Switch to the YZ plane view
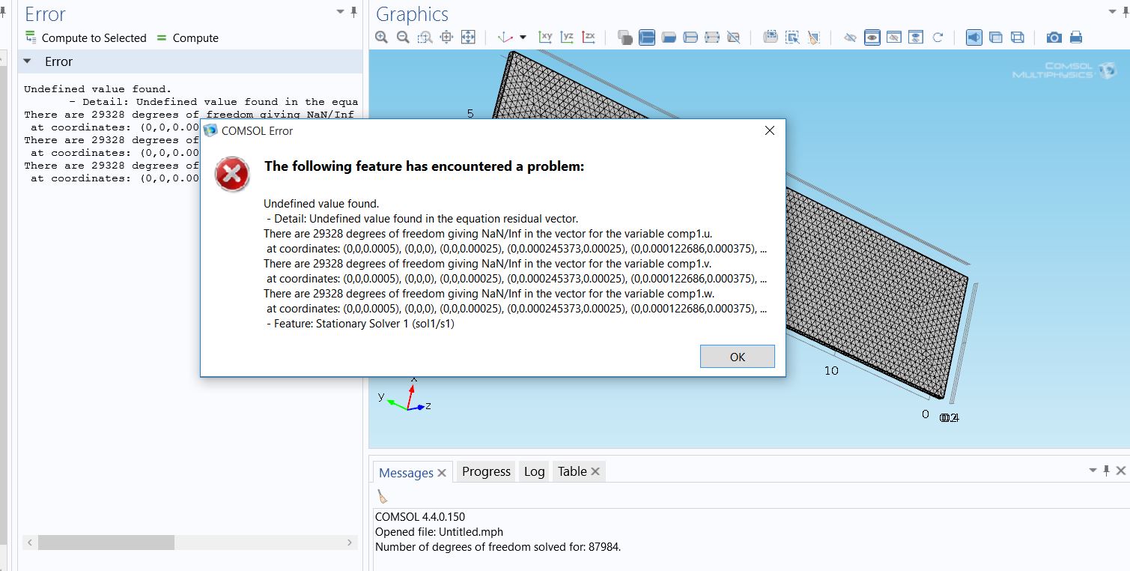Viewport: 1130px width, 571px height. [567, 37]
